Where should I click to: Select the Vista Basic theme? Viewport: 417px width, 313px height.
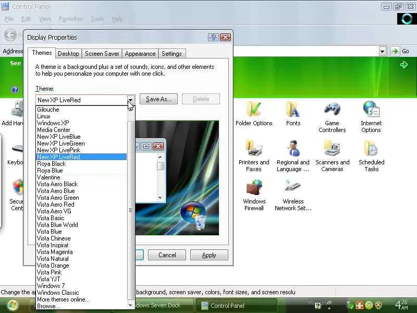(81, 218)
